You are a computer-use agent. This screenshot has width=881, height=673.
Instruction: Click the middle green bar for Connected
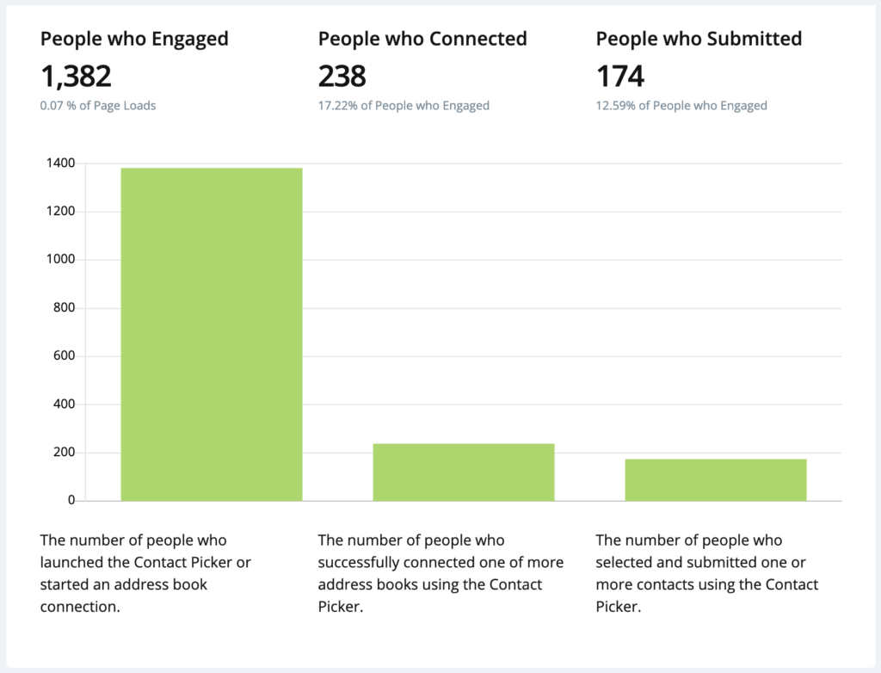point(464,472)
